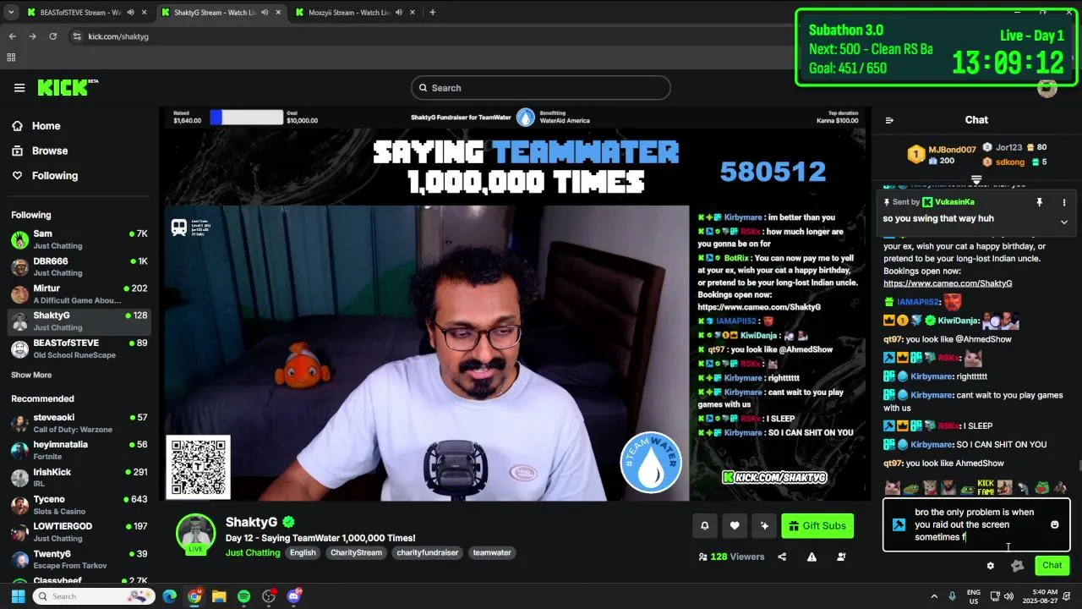Click Show More under Following list
The width and height of the screenshot is (1082, 609).
[31, 375]
